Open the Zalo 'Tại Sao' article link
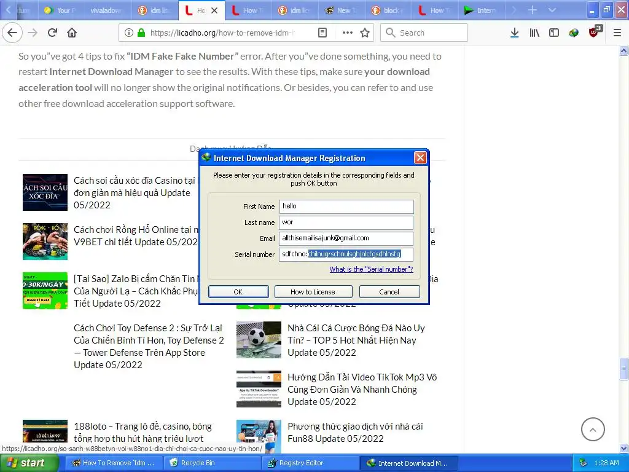This screenshot has width=629, height=472. 136,291
